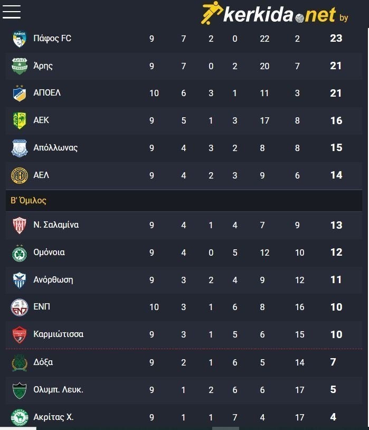Click the Ανόρθωση team crest
This screenshot has width=369, height=430.
pos(20,280)
